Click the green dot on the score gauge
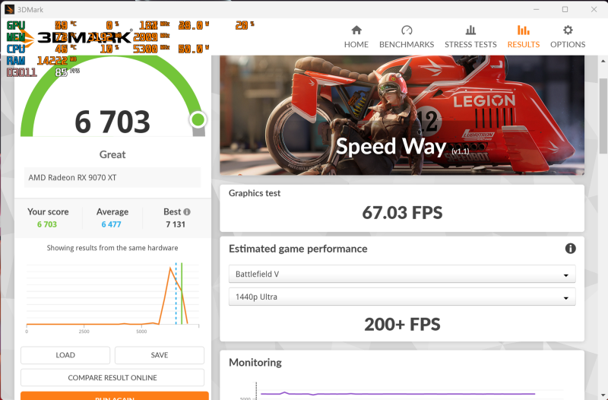This screenshot has width=608, height=400. pos(198,119)
